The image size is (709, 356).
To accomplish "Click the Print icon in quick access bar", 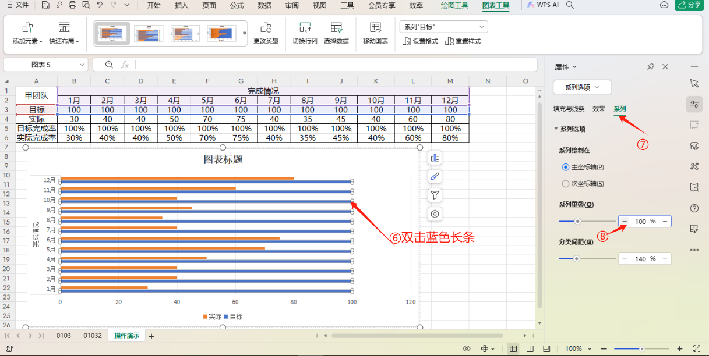I will [72, 5].
